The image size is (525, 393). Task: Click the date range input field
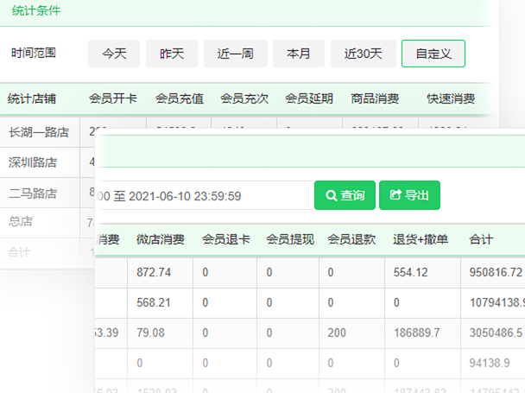click(204, 196)
